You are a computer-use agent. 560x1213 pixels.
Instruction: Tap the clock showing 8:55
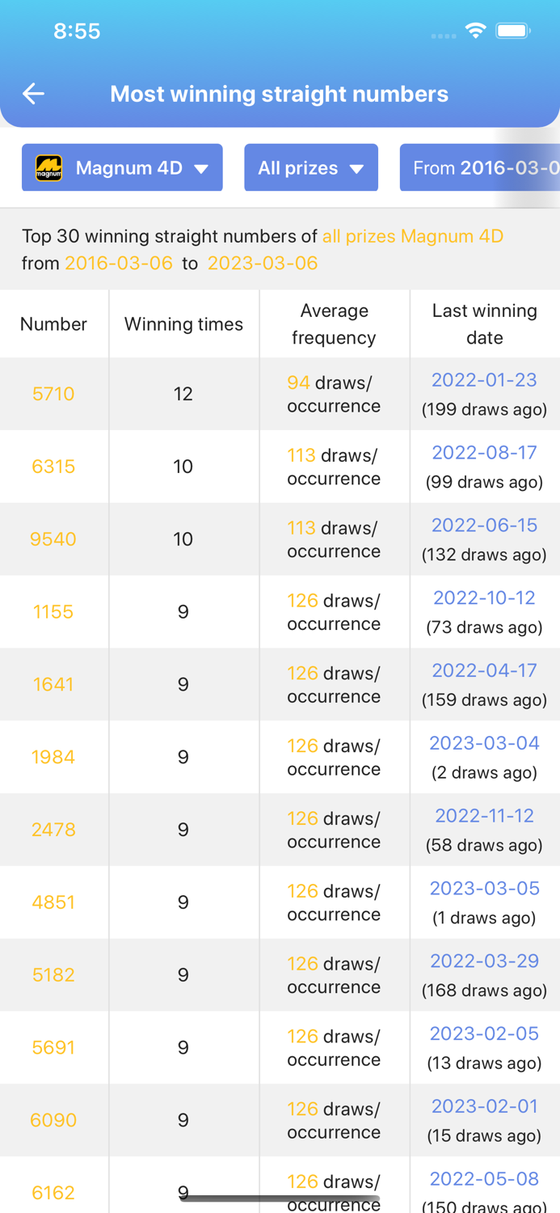click(78, 31)
